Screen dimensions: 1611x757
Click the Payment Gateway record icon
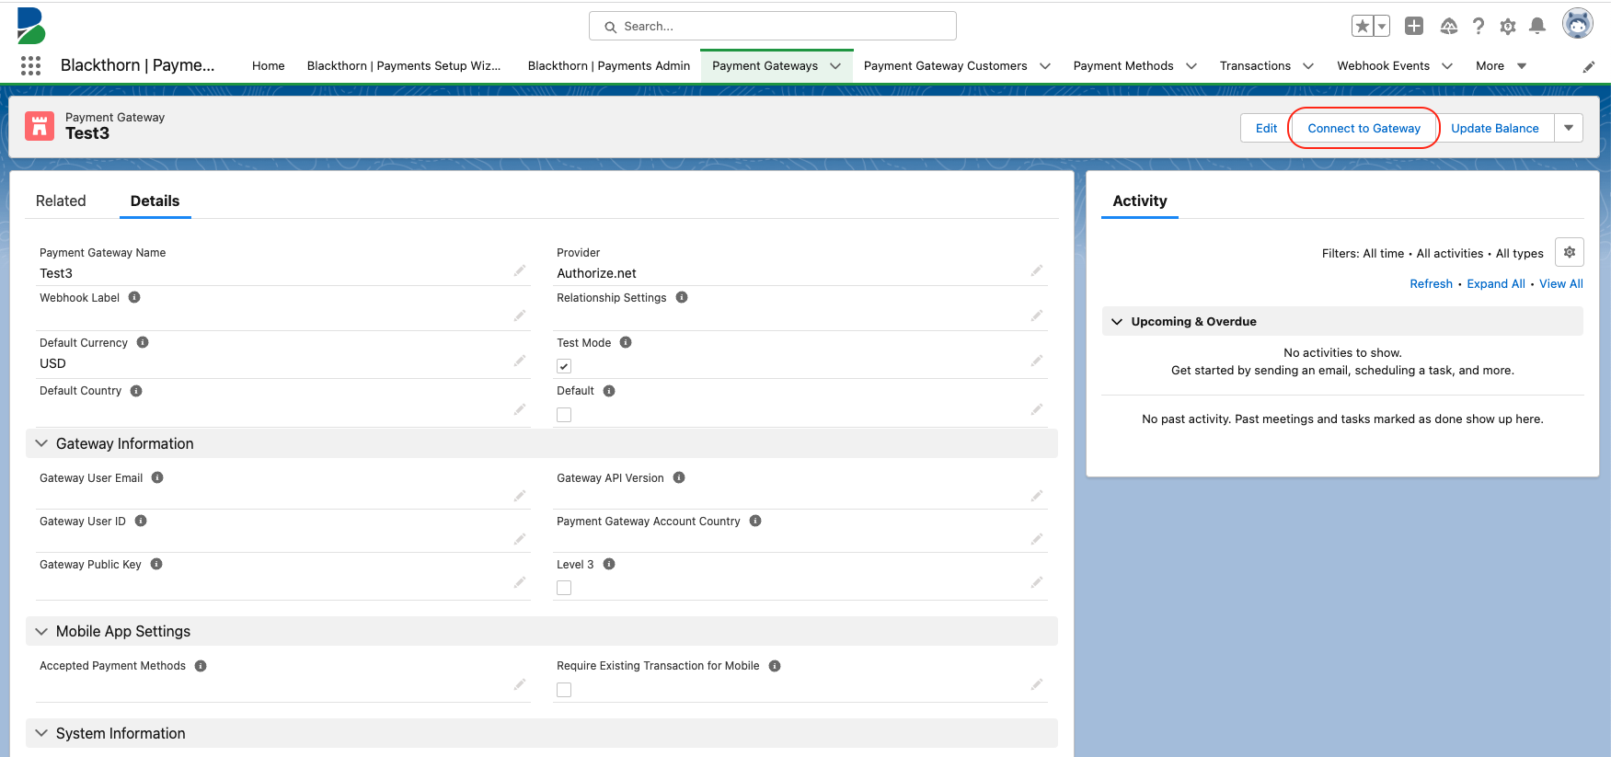[x=40, y=126]
